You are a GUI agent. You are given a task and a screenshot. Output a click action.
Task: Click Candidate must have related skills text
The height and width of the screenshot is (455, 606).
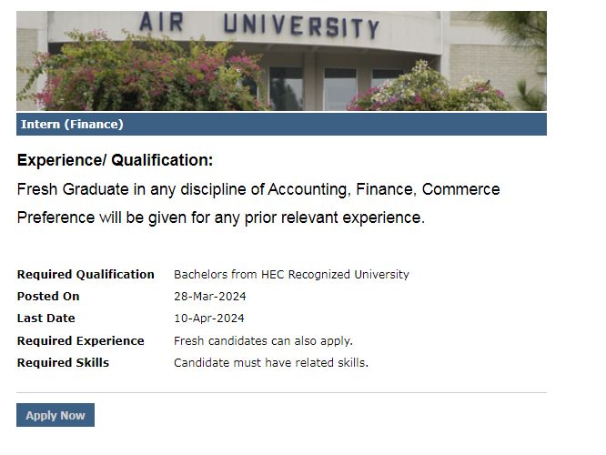271,362
